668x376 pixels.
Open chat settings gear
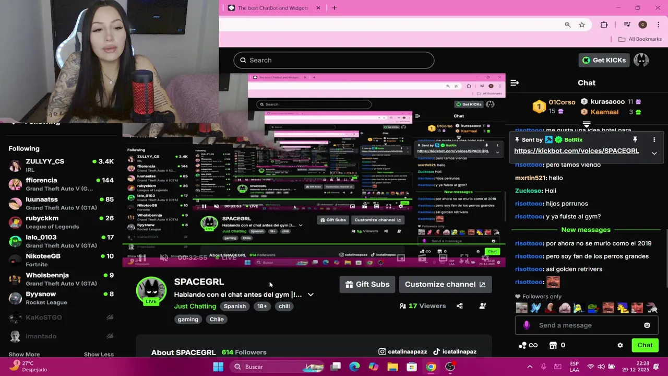click(x=620, y=345)
